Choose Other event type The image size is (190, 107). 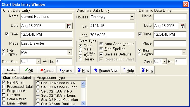click(x=80, y=46)
